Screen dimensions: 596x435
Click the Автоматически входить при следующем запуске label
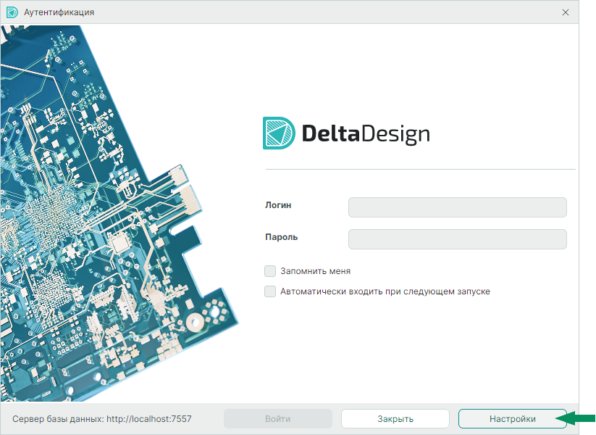click(x=385, y=291)
